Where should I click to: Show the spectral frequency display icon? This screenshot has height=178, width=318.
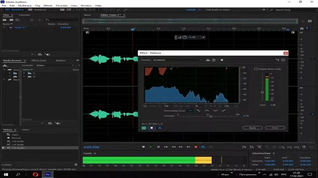[x=63, y=10]
